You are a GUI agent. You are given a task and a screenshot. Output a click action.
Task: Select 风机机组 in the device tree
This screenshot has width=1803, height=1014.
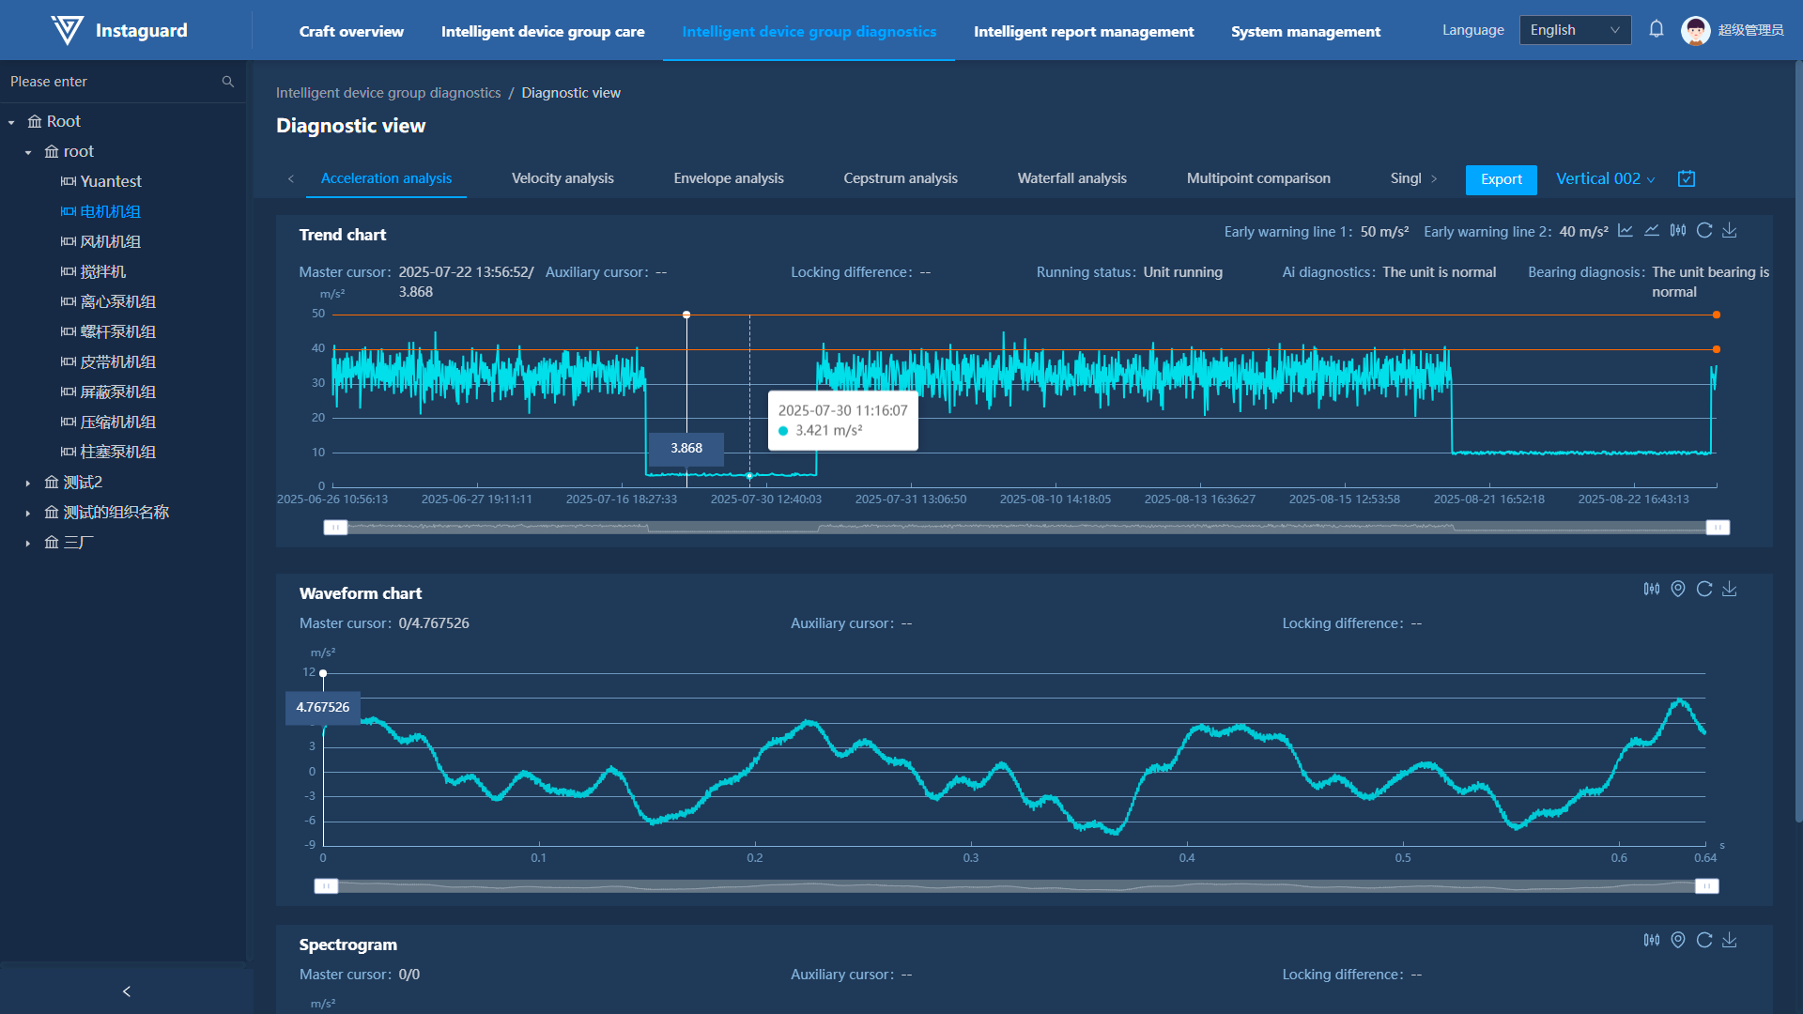[110, 241]
